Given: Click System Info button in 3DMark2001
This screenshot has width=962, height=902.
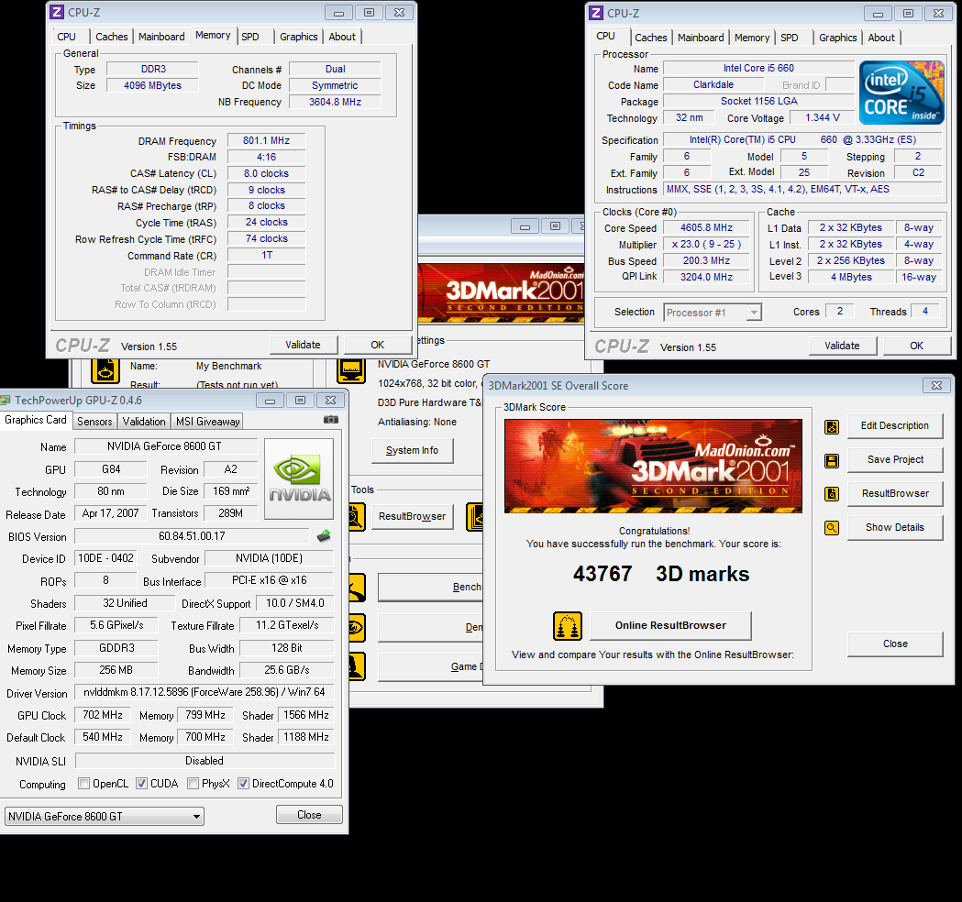Looking at the screenshot, I should tap(413, 451).
